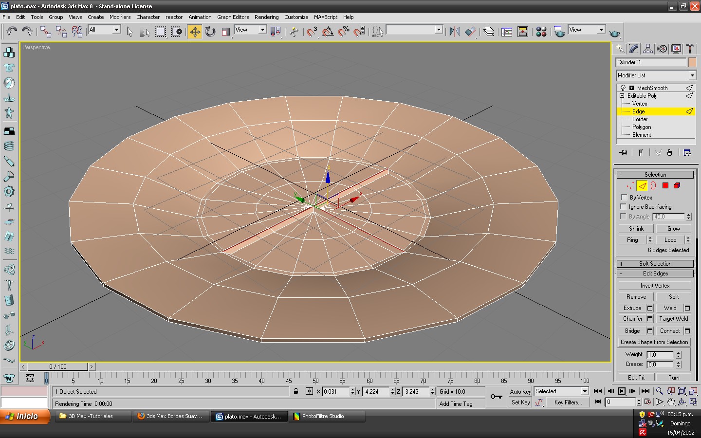Open the Hierarchy command panel tab

(x=648, y=49)
